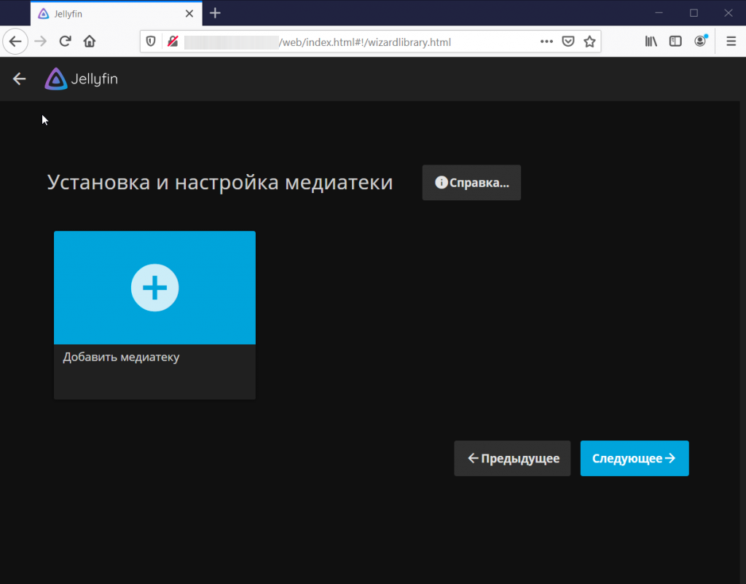746x584 pixels.
Task: Bookmark this page with star icon
Action: (589, 42)
